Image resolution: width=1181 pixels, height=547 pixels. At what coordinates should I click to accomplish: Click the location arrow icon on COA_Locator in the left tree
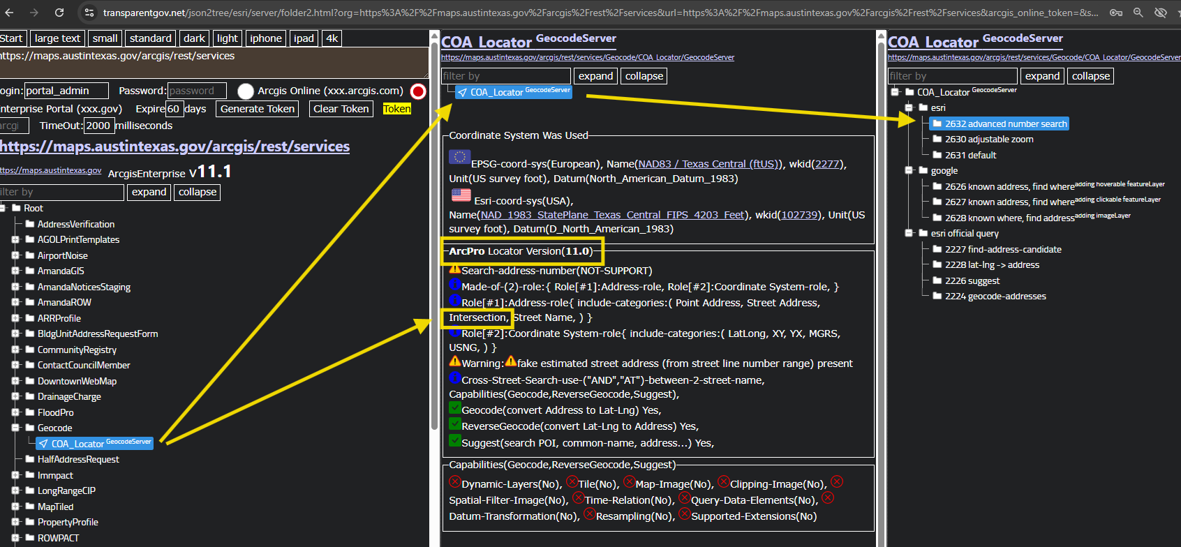click(43, 444)
